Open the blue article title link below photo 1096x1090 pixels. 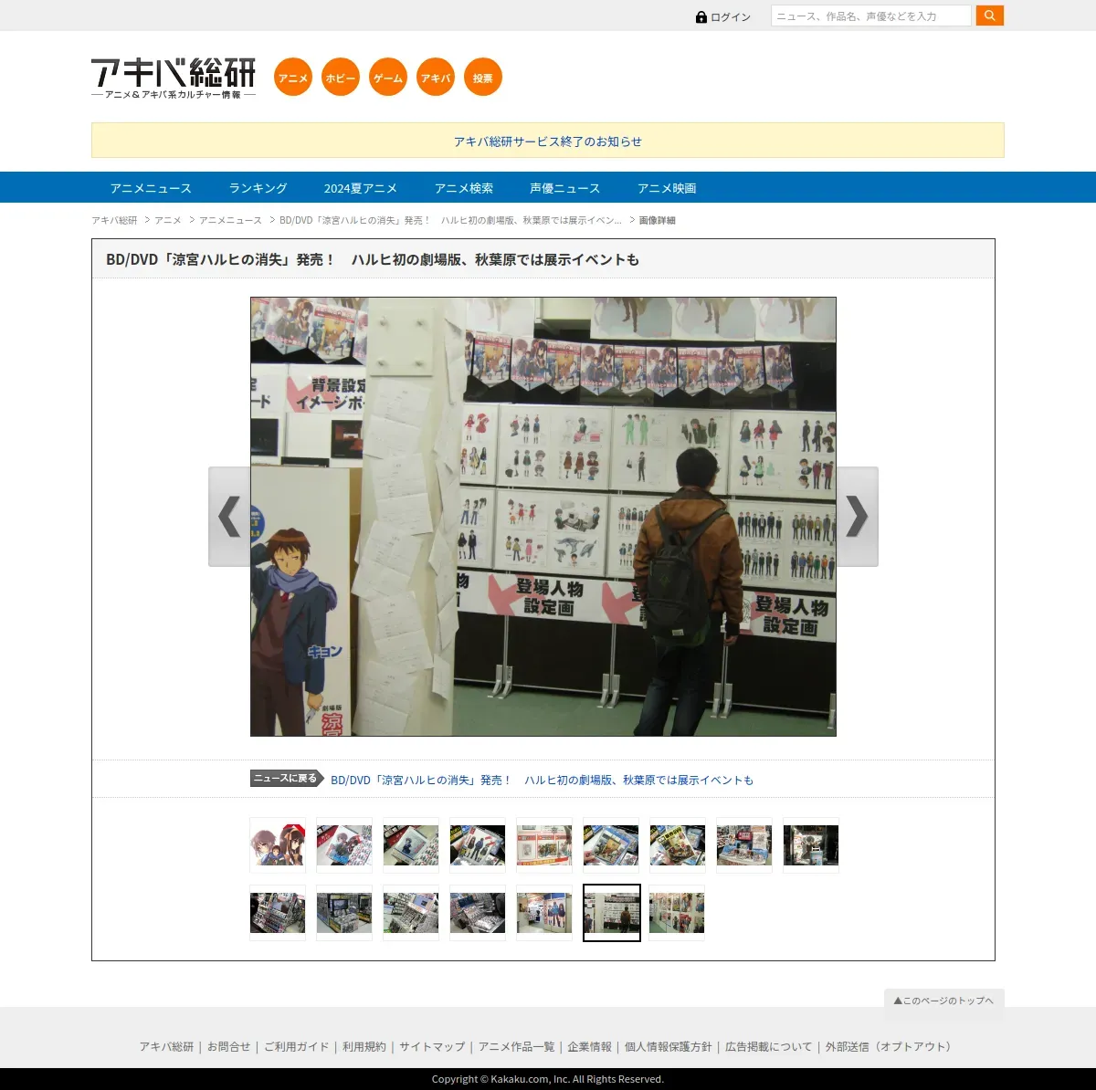tap(542, 780)
